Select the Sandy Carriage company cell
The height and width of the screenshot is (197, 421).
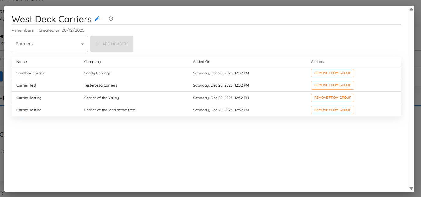98,73
